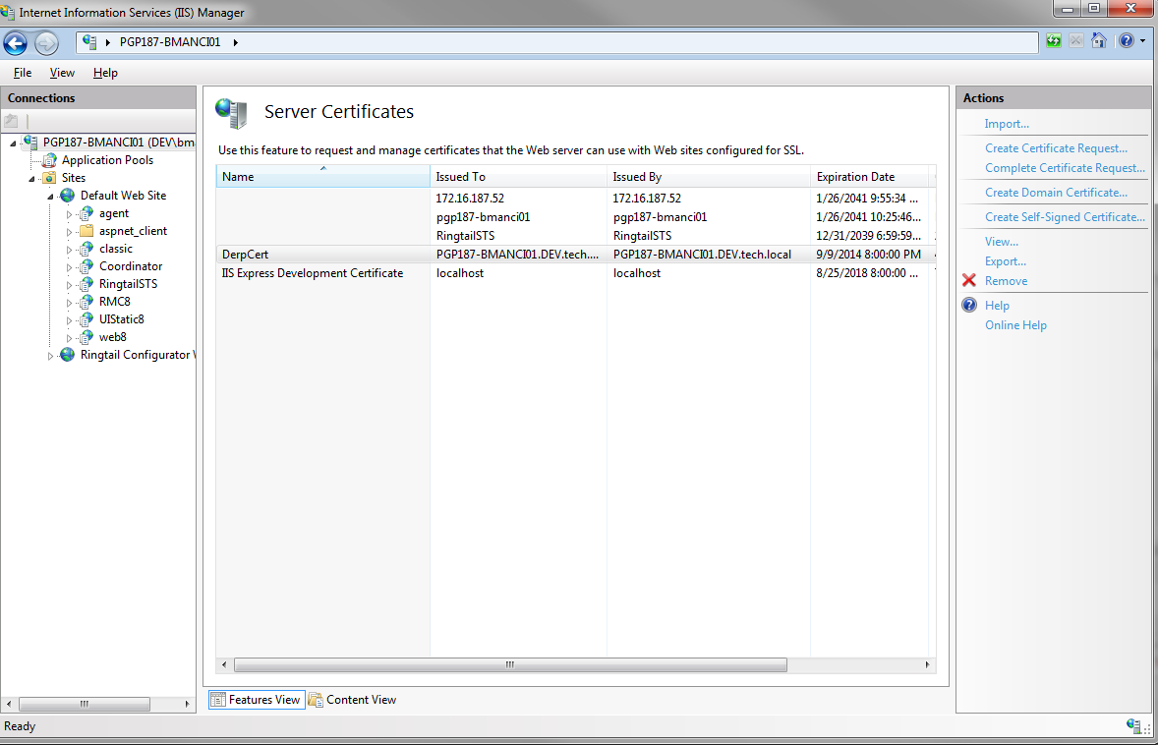Open the Help question-mark icon in the toolbar
Image resolution: width=1158 pixels, height=745 pixels.
pos(1126,41)
